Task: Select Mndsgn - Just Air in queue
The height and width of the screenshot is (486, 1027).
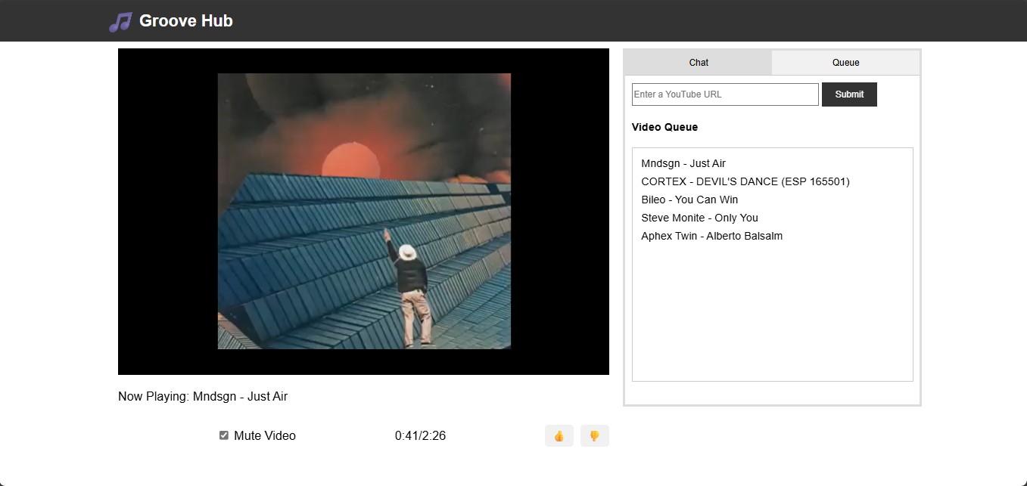Action: pyautogui.click(x=683, y=163)
